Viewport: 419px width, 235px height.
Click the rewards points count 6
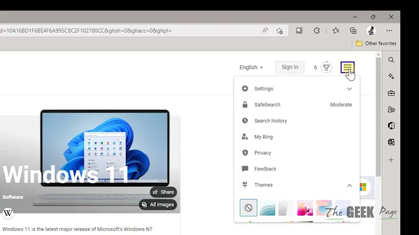coord(315,67)
